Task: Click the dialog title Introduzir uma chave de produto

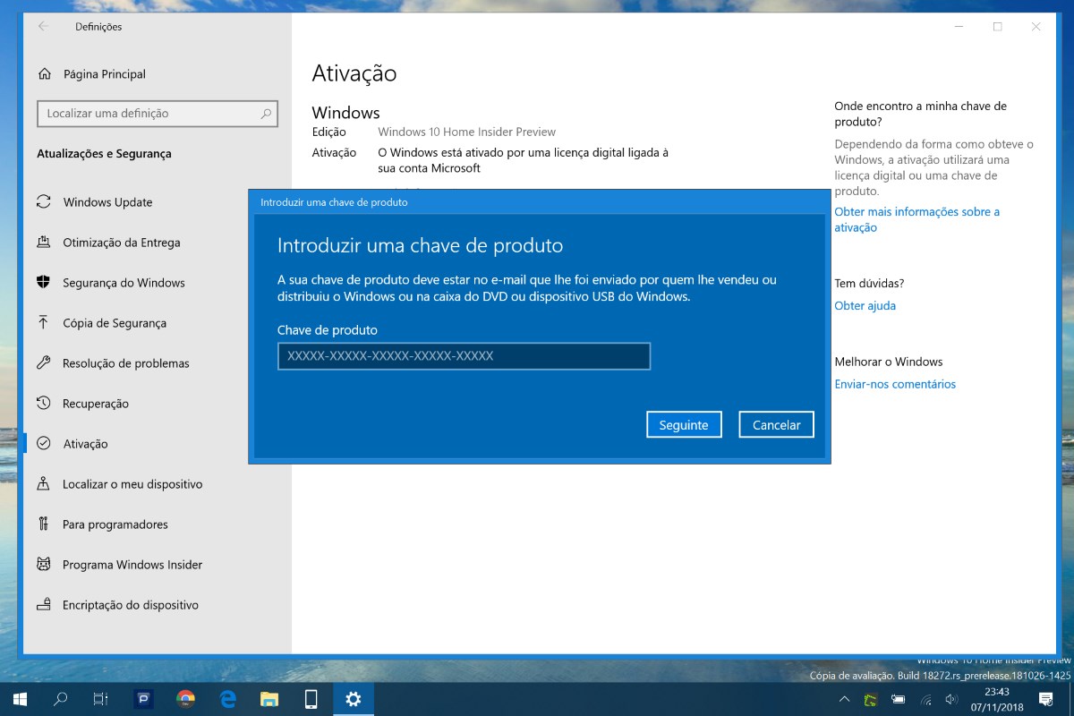Action: point(334,202)
